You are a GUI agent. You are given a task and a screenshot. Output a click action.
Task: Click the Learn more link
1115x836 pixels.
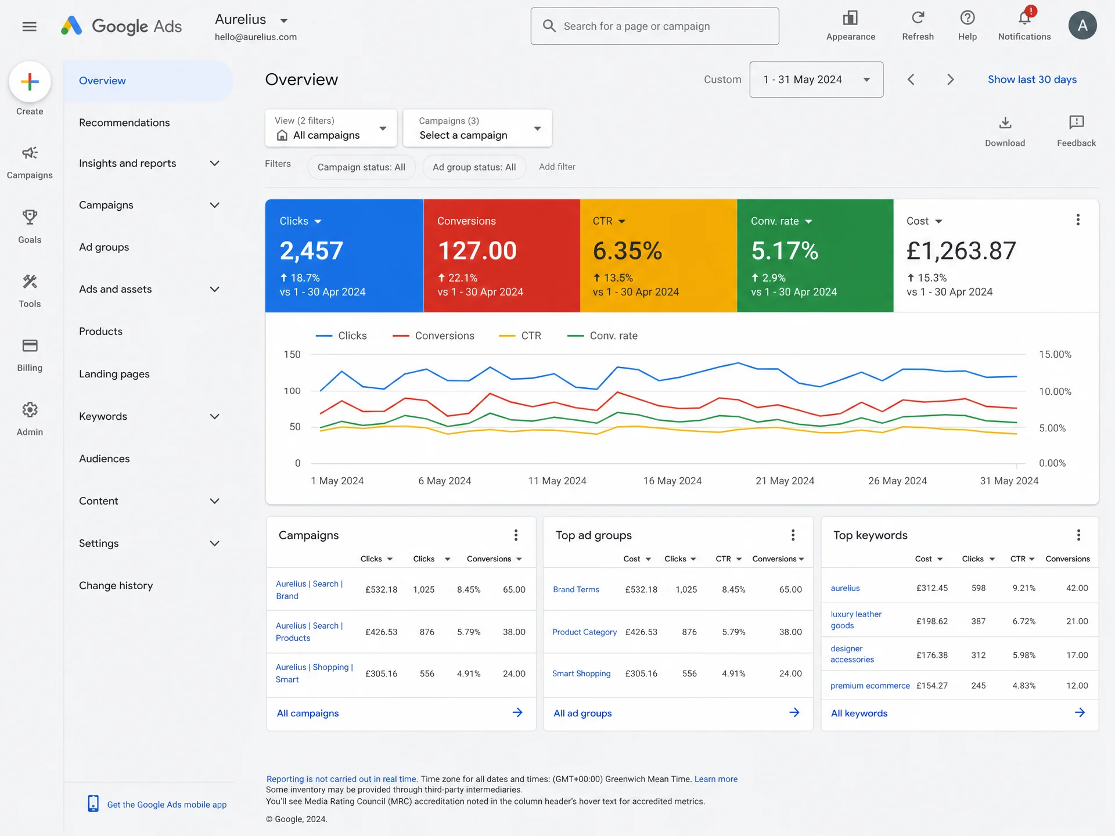point(716,779)
